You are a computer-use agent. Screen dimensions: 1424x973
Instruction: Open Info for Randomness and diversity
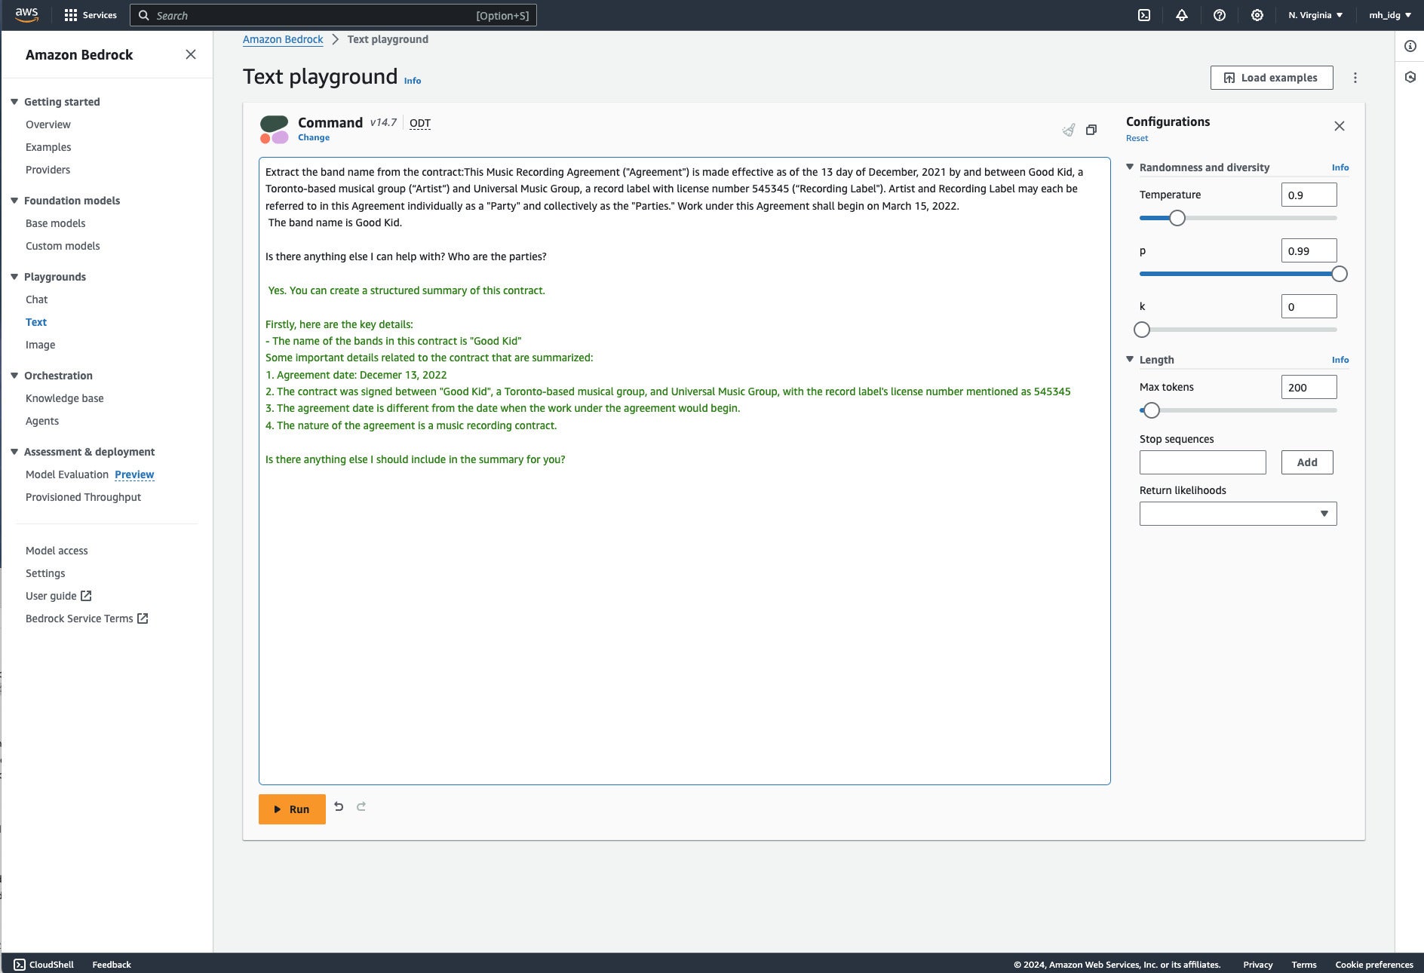pos(1340,167)
